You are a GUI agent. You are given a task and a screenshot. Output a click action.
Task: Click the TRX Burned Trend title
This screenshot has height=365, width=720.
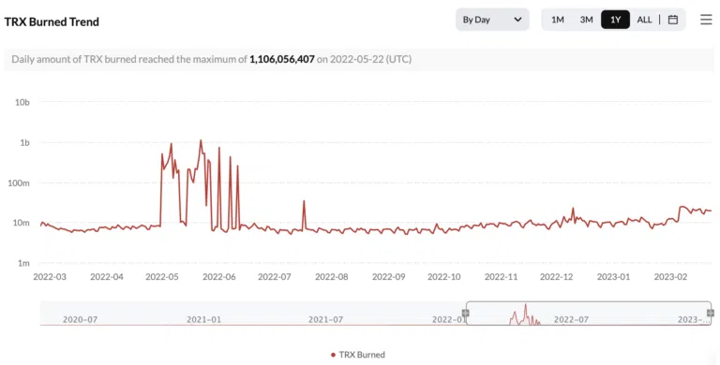(x=52, y=22)
